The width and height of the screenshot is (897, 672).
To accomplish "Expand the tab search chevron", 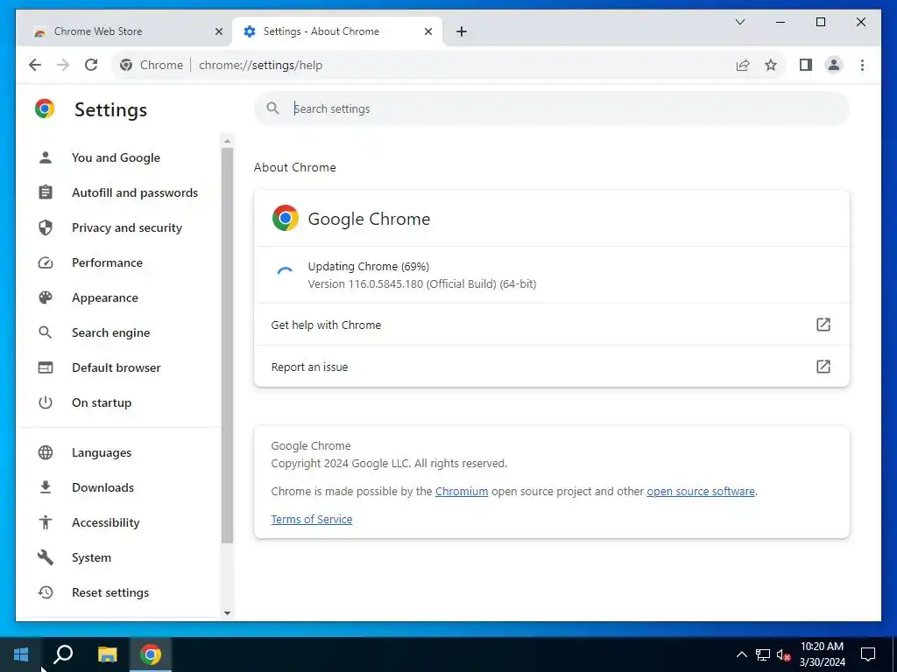I will tap(739, 22).
